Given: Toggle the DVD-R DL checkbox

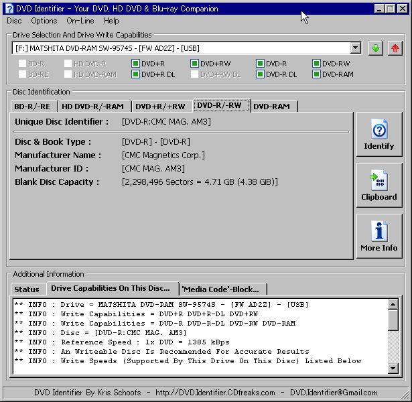Looking at the screenshot, I should 260,74.
